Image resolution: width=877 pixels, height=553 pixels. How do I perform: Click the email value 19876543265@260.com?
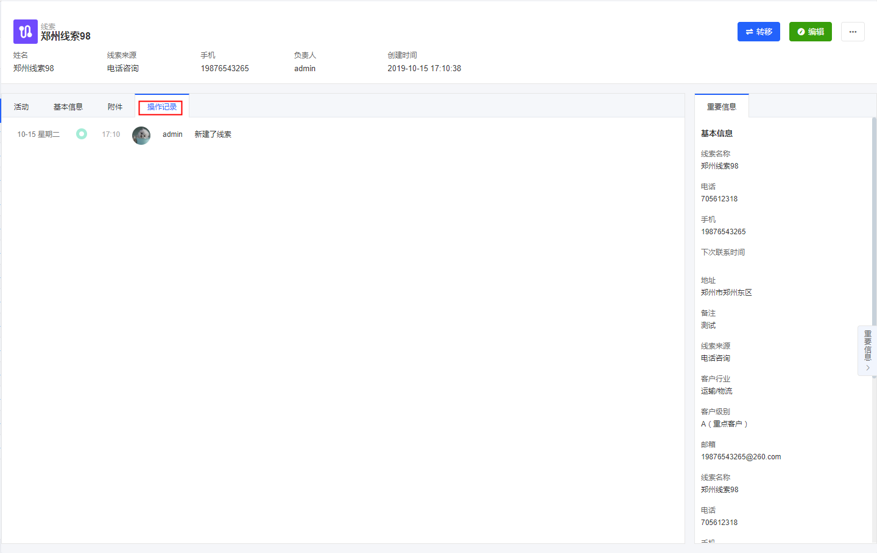tap(741, 457)
